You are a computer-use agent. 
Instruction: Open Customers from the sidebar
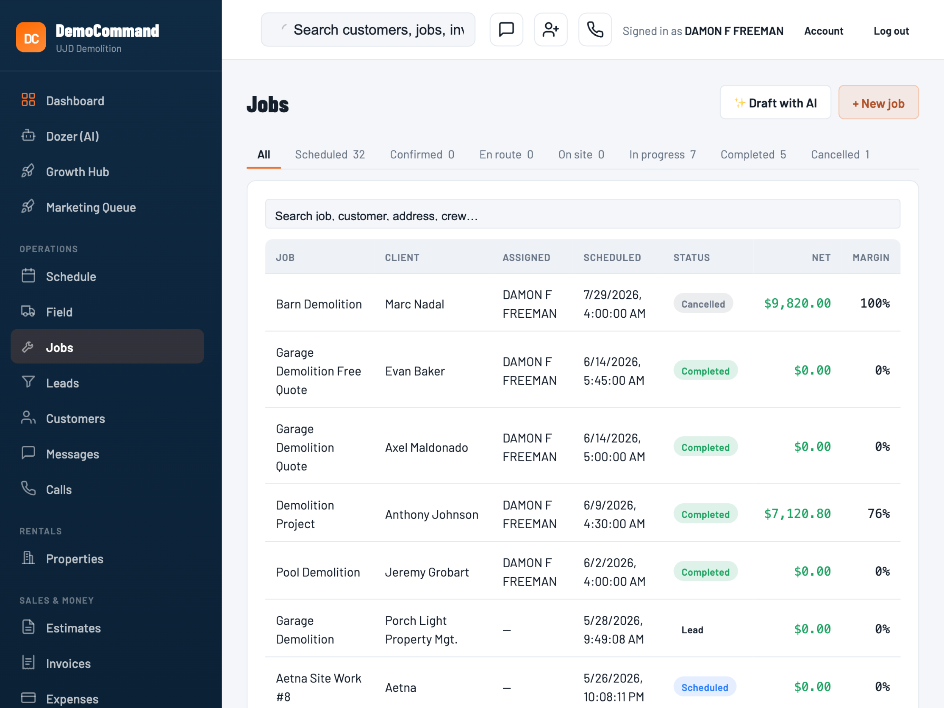(x=107, y=418)
